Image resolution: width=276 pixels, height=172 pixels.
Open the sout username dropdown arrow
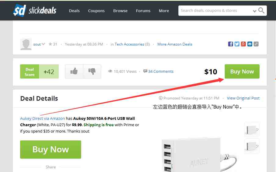tap(44, 44)
